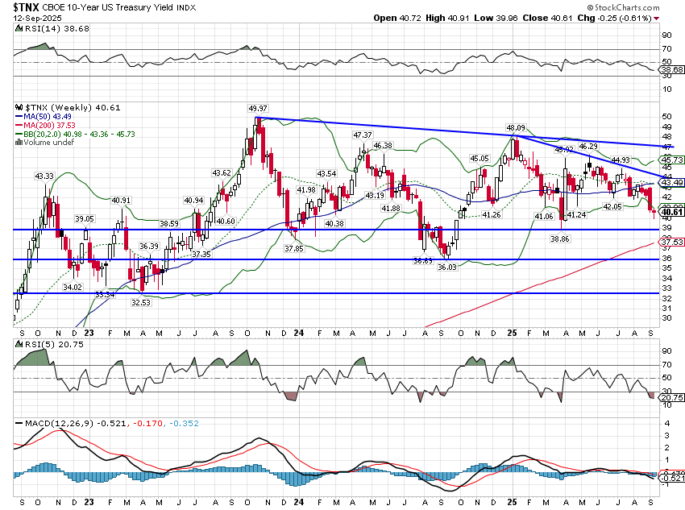
Task: Click the 43.49 MA axis value tag
Action: coord(671,183)
